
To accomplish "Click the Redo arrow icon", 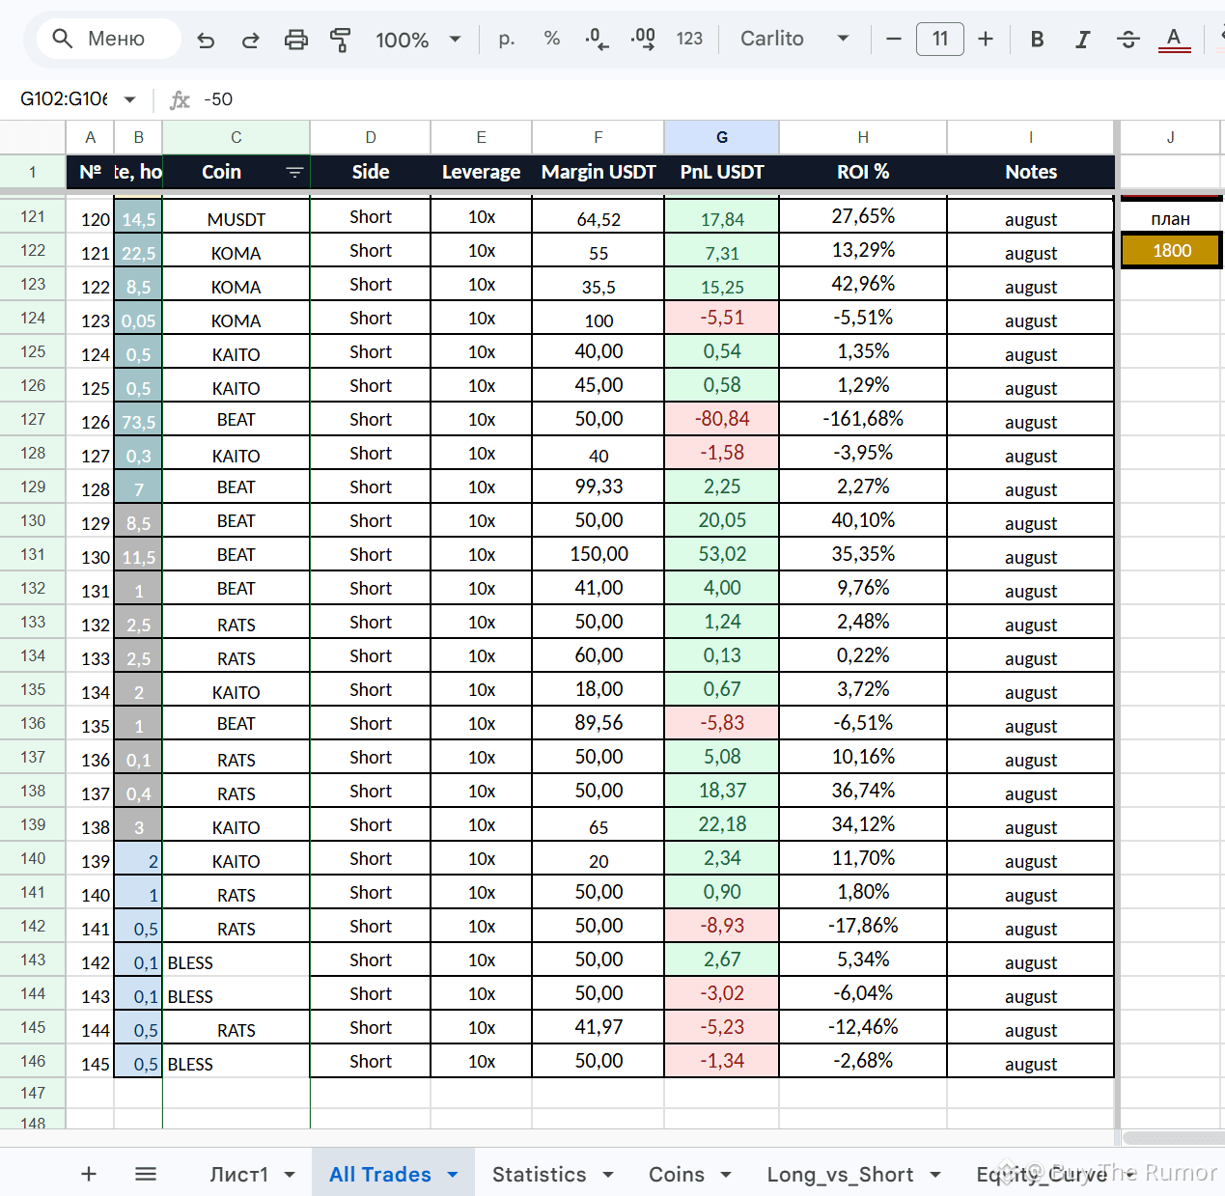I will [250, 40].
